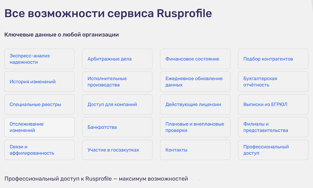Open Банкротства link

coord(117,127)
